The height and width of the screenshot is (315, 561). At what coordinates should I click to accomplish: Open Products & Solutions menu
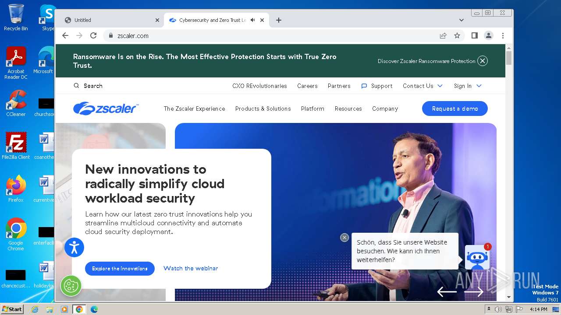coord(263,108)
